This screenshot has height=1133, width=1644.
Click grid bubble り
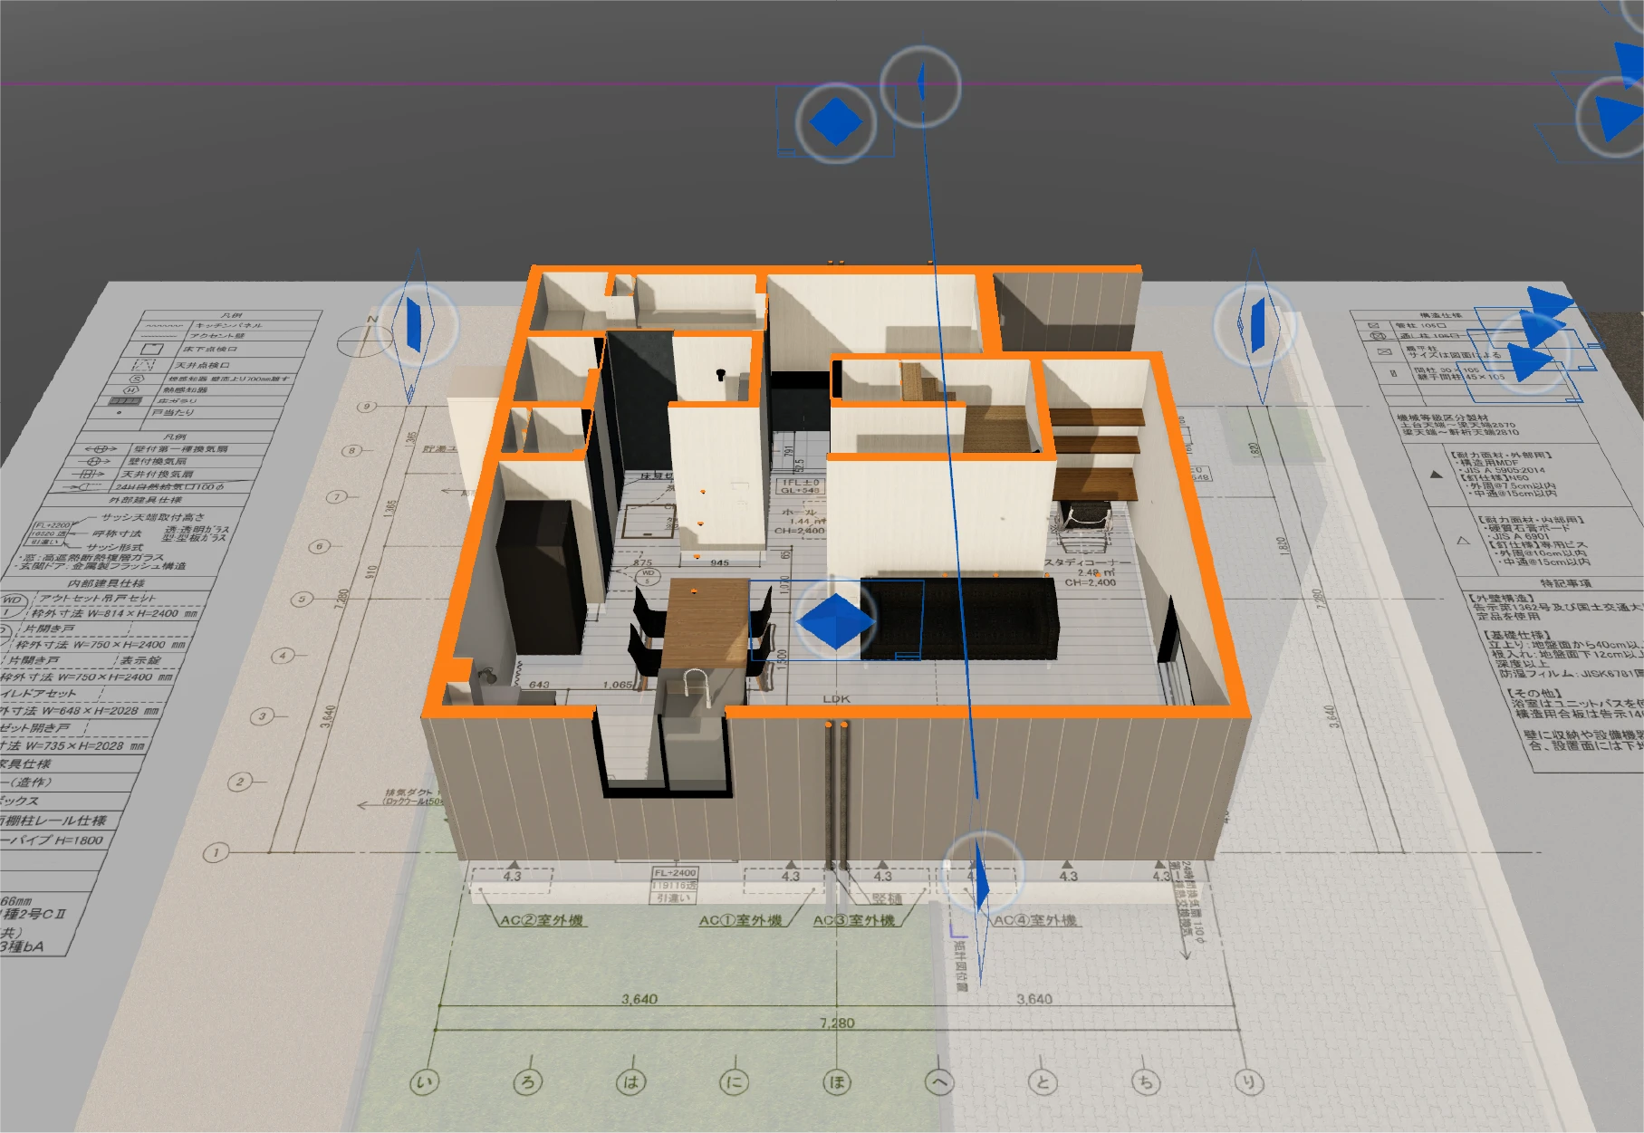(x=1249, y=1081)
